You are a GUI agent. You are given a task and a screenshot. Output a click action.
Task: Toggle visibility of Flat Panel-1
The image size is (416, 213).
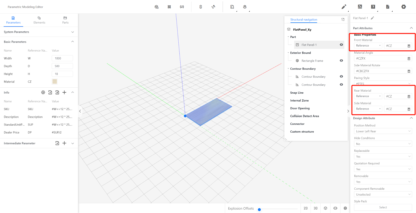coord(341,45)
